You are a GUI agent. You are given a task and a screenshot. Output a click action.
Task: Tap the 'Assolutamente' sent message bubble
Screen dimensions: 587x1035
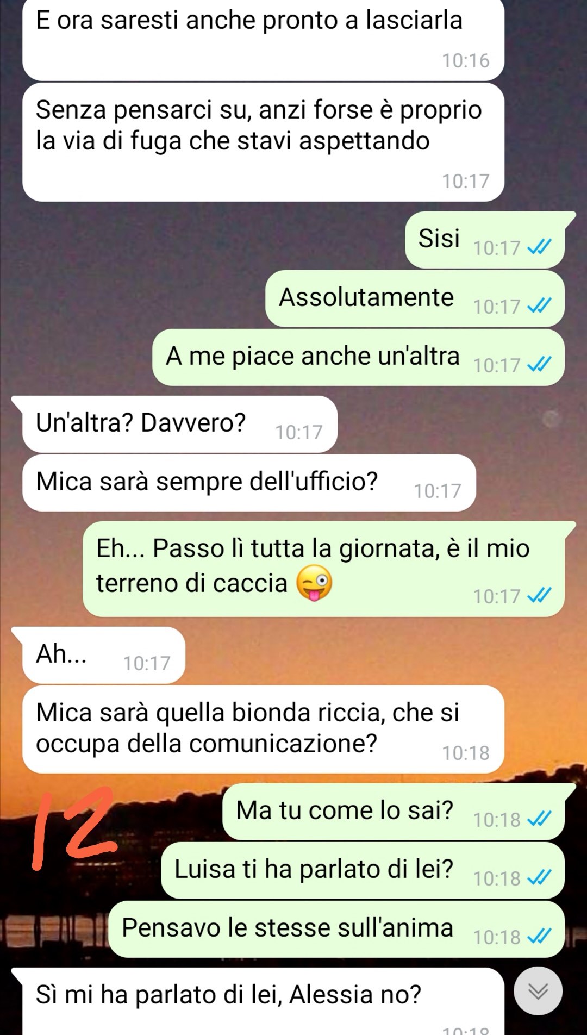coord(415,298)
